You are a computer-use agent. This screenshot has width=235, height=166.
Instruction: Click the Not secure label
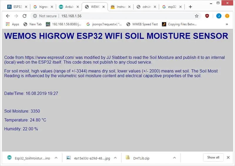tap(48, 16)
